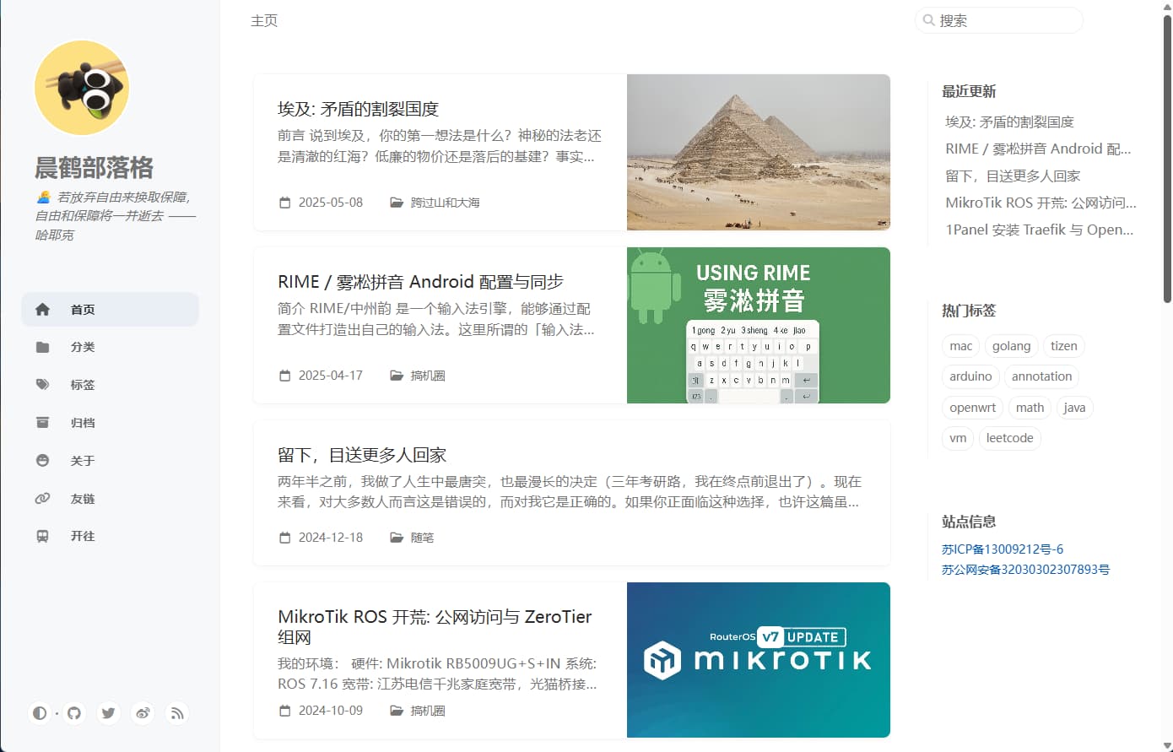This screenshot has width=1173, height=752.
Task: Click the 分类 folder icon
Action: [x=42, y=346]
